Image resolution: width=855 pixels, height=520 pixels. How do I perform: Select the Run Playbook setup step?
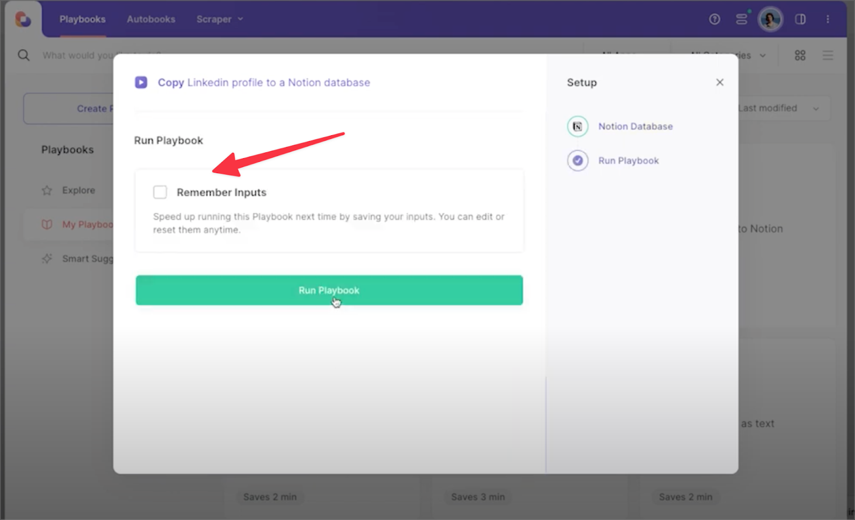coord(628,161)
